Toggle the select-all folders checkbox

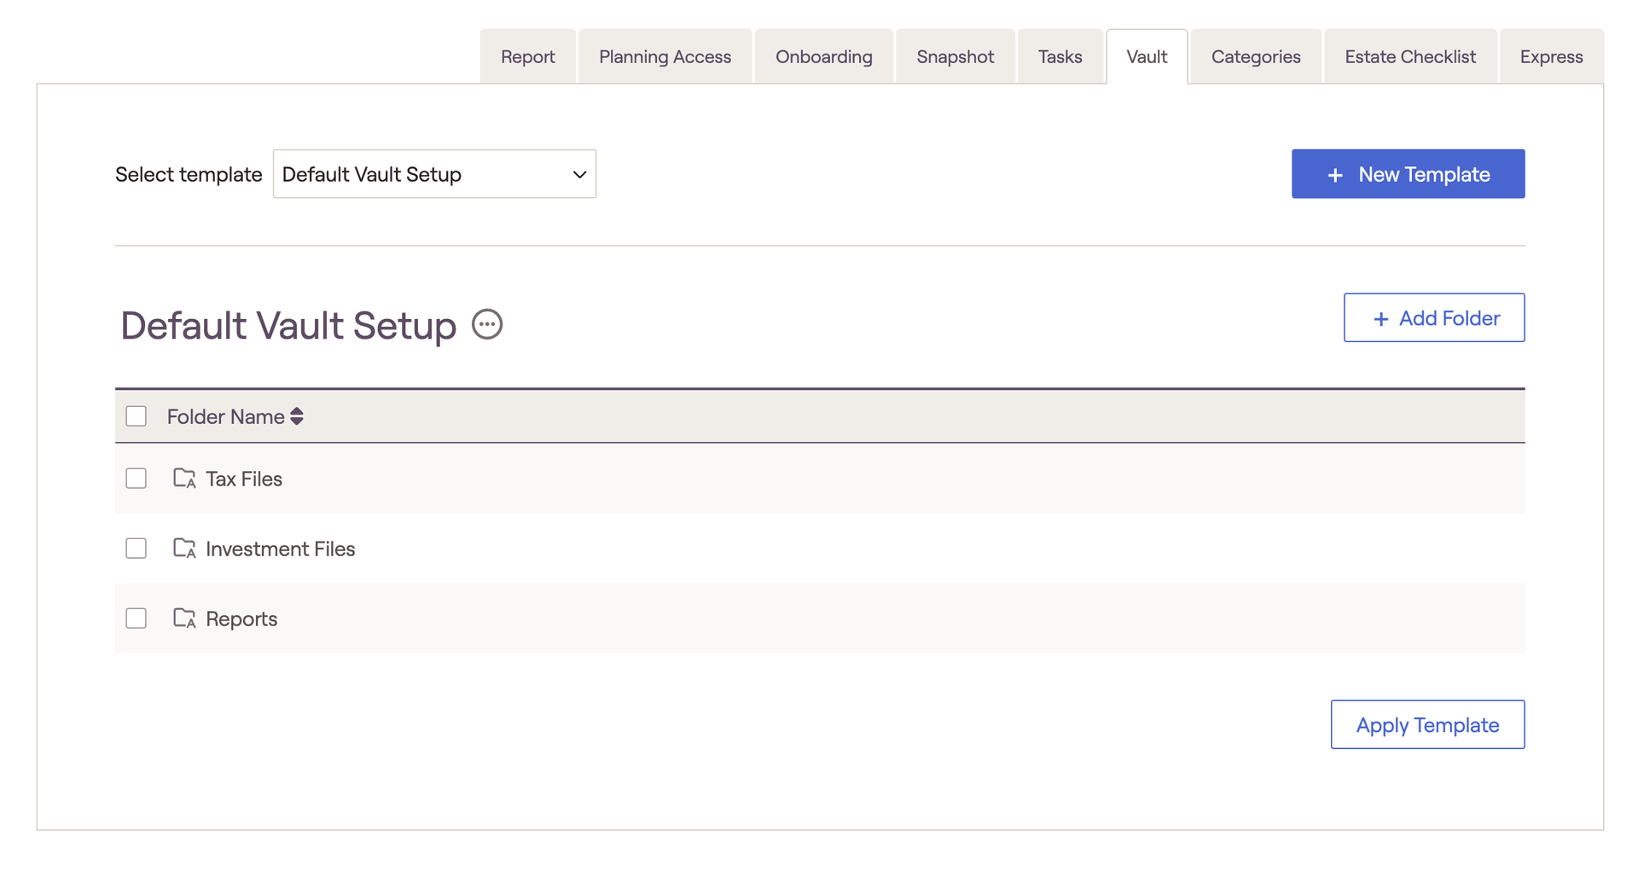[136, 416]
